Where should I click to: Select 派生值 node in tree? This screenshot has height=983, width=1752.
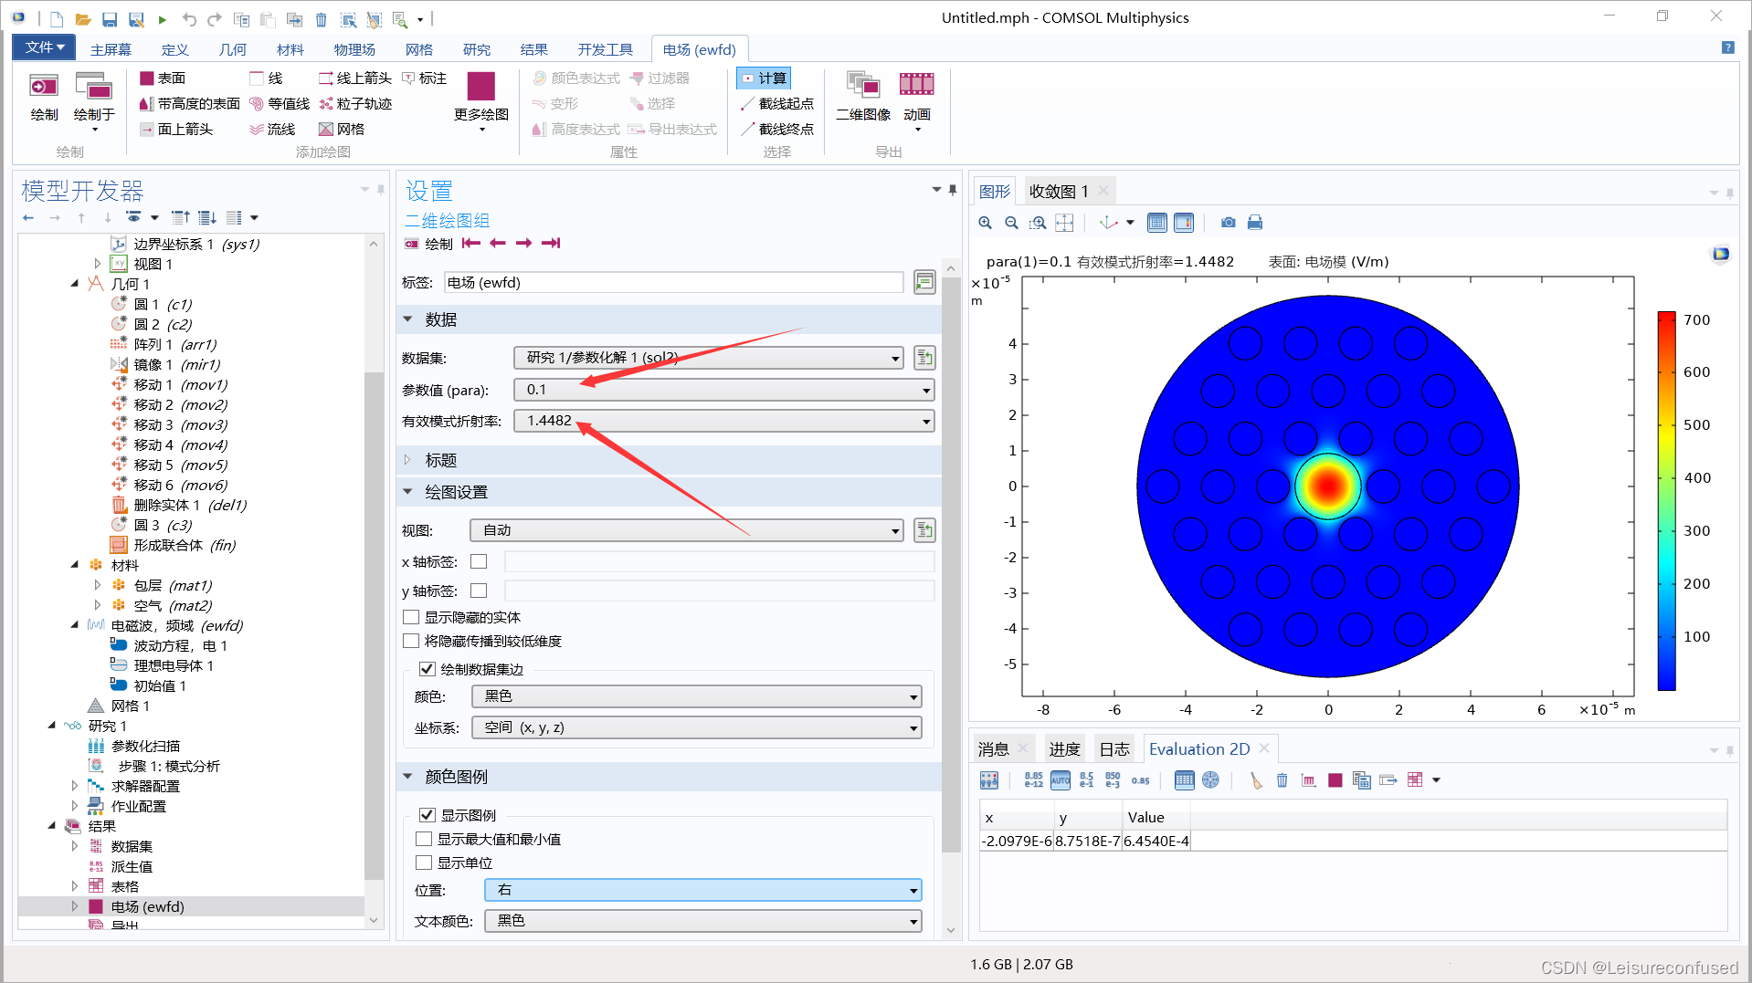[132, 866]
